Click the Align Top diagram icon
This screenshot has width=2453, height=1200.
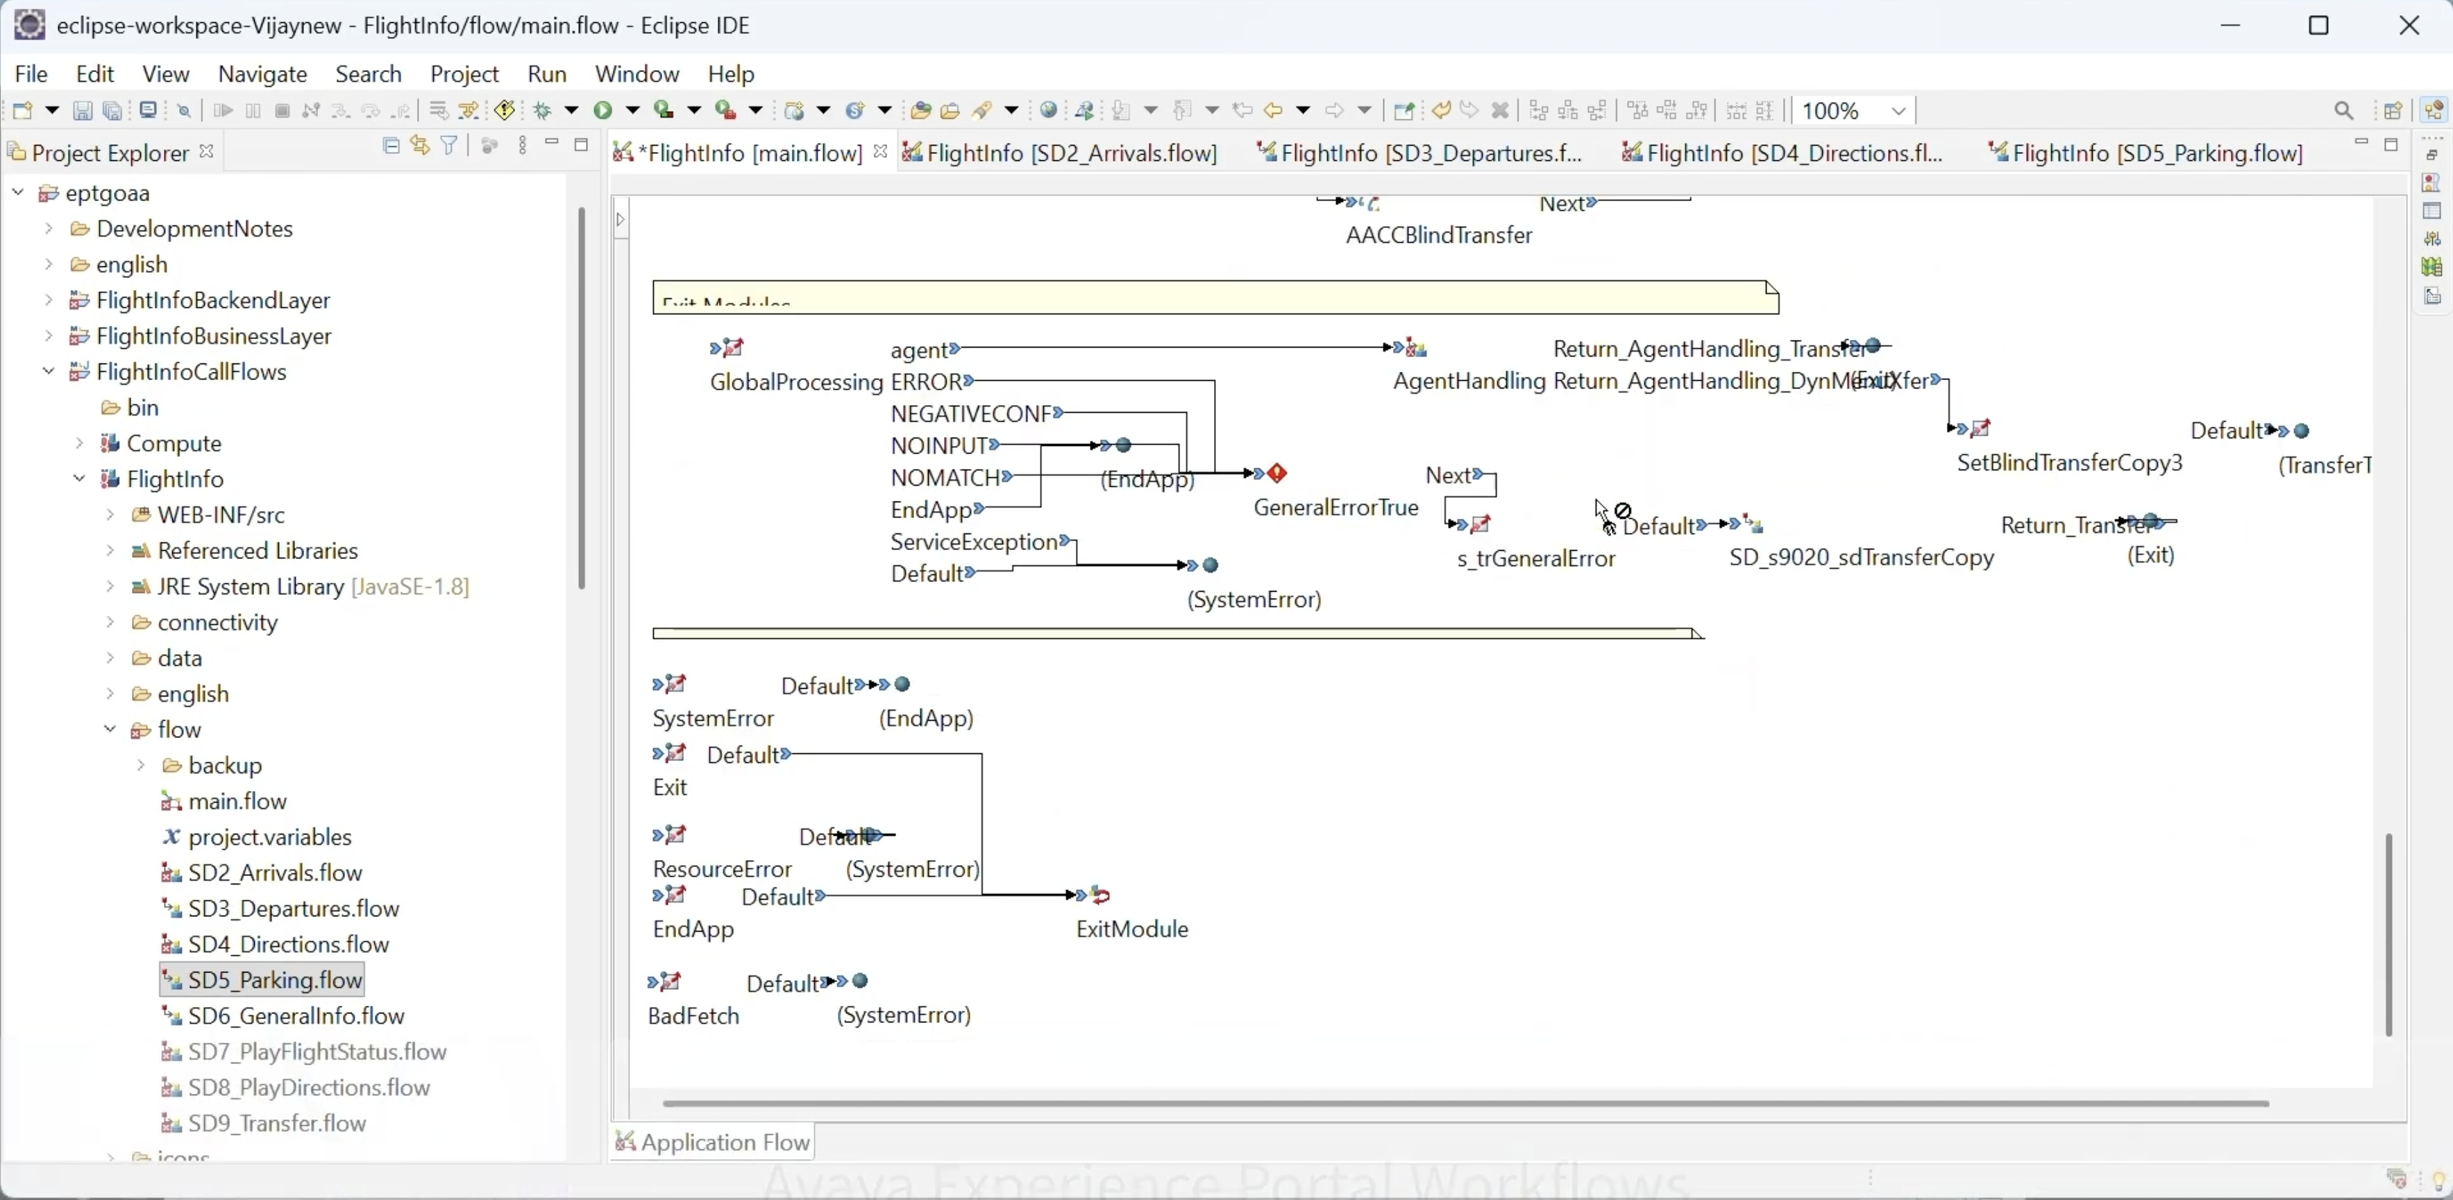(1638, 112)
